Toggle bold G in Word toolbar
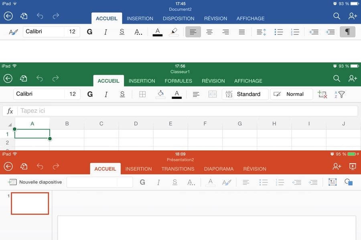This screenshot has height=240, width=361. [89, 32]
